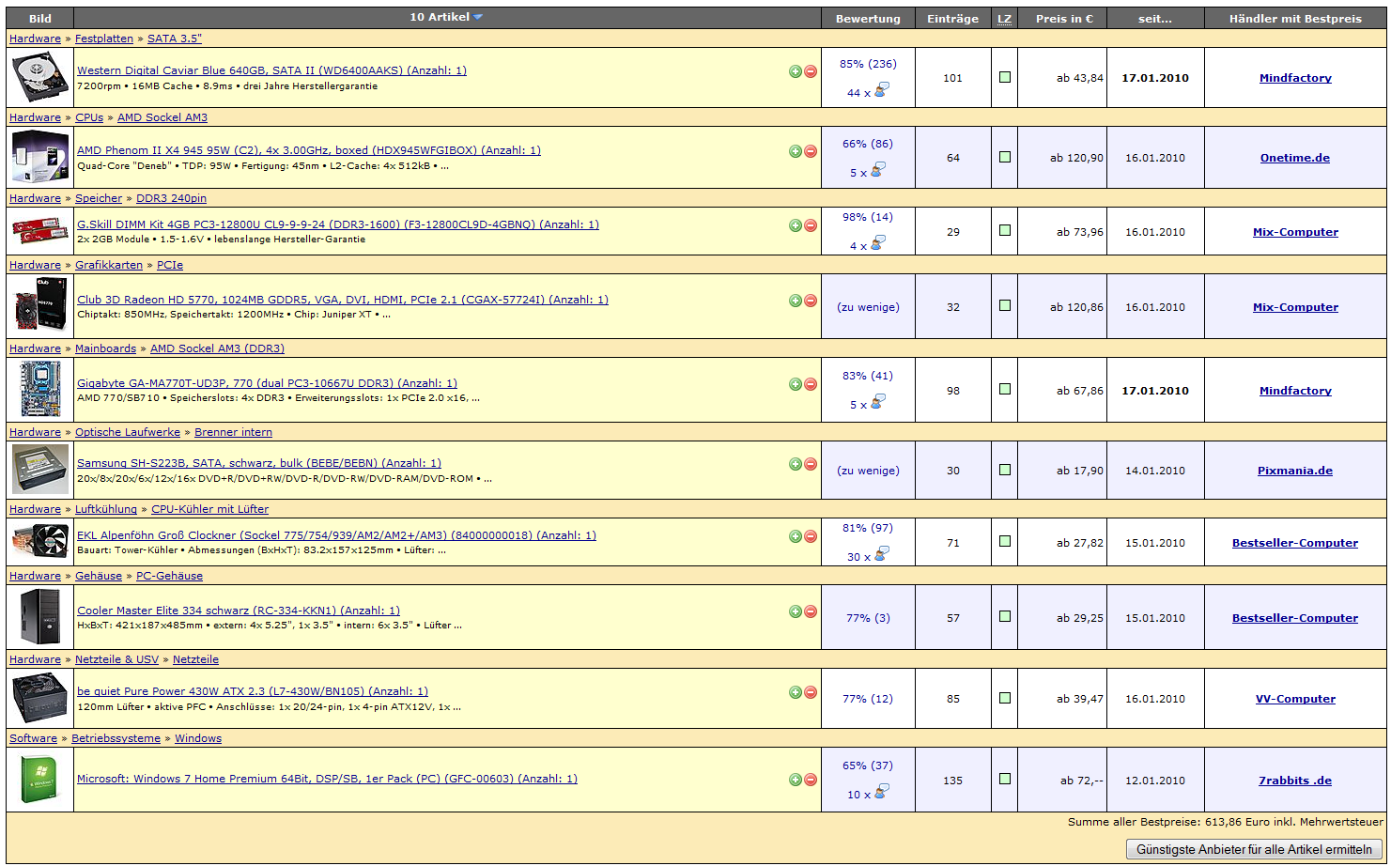Screen dimensions: 1391x866
Task: Open Western Digital Caviar Blue 640GB product link
Action: tap(271, 70)
